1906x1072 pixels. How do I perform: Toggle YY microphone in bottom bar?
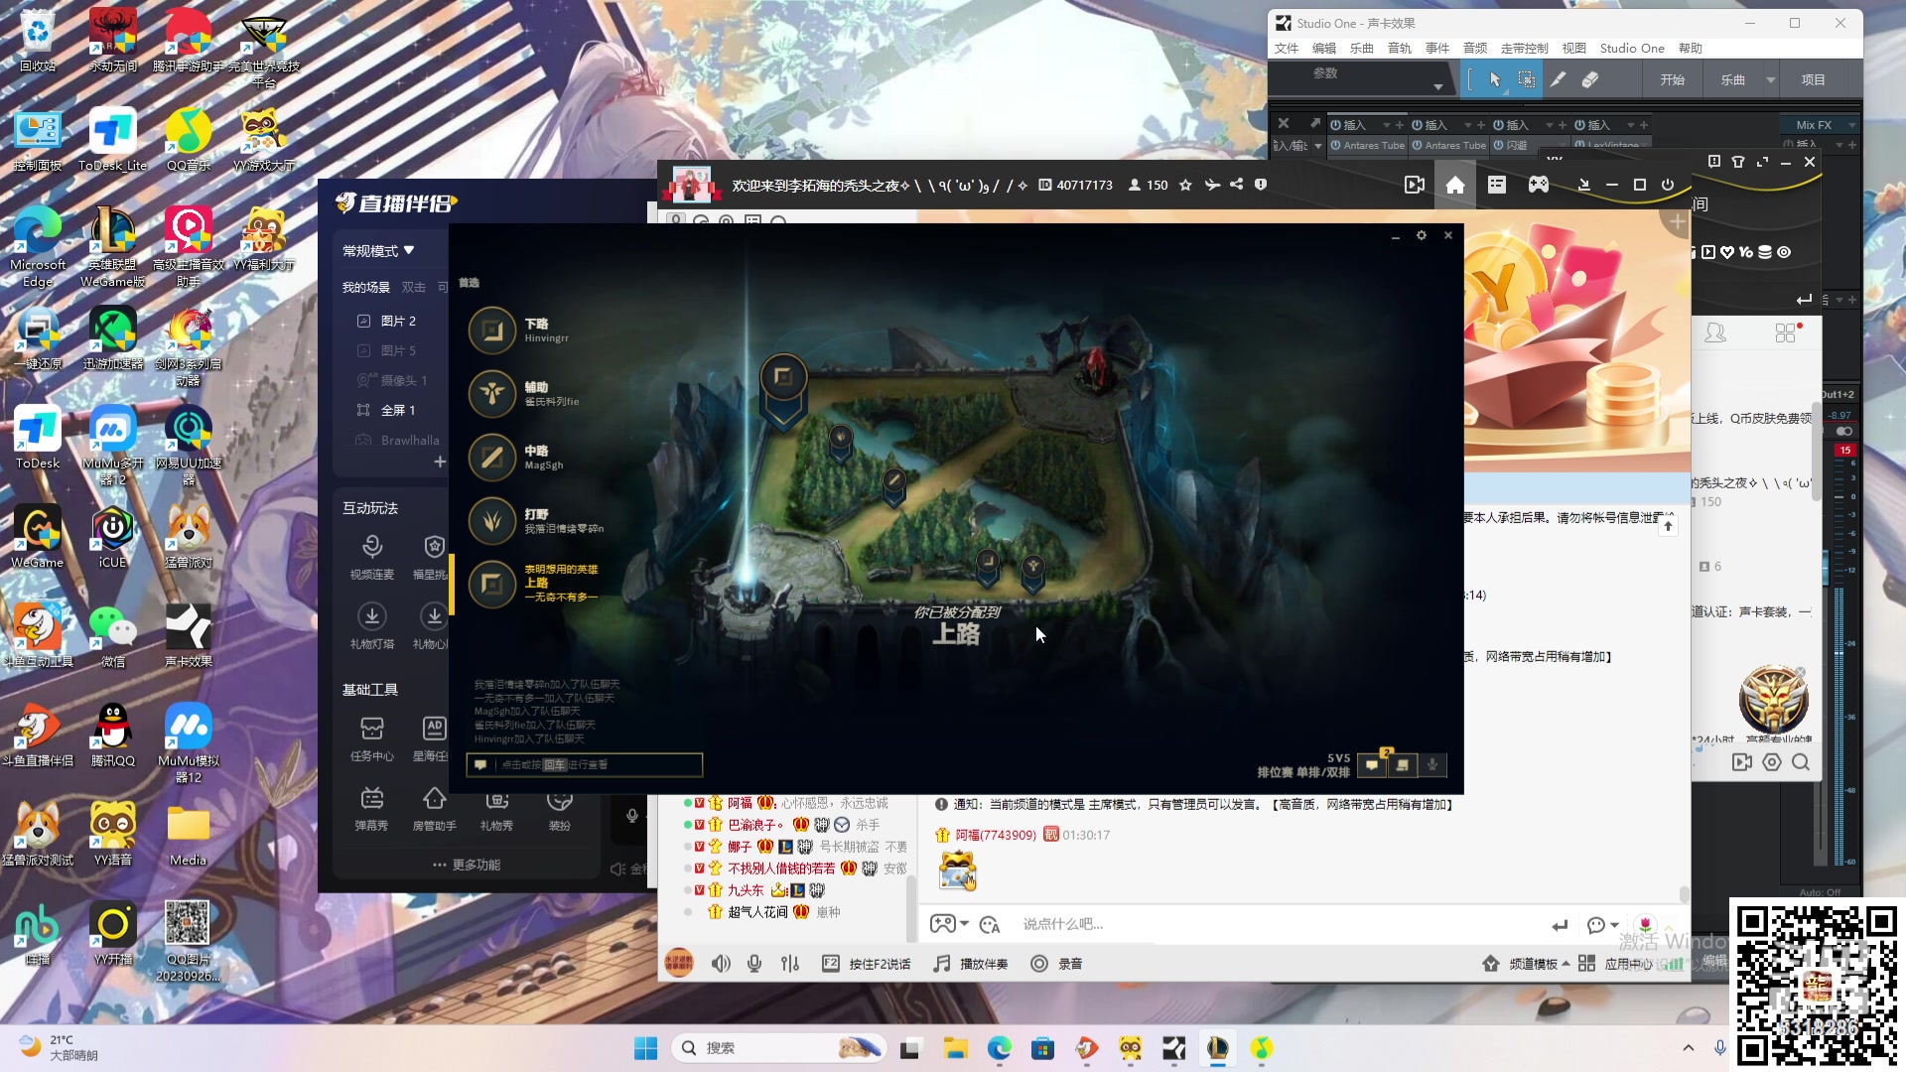(x=754, y=964)
